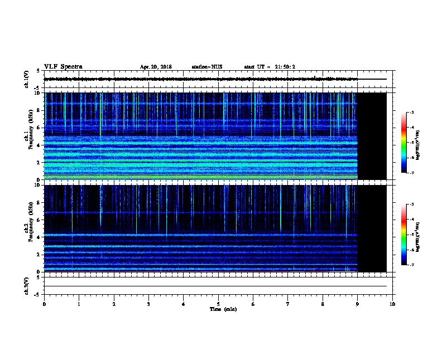Image resolution: width=442 pixels, height=341 pixels.
Task: Click the "station=HUS" header label
Action: [207, 67]
